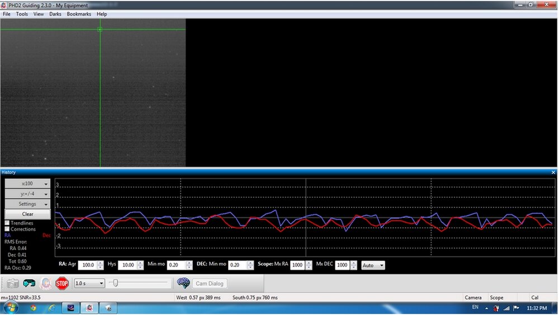Enable the Corrections checkbox

point(7,229)
